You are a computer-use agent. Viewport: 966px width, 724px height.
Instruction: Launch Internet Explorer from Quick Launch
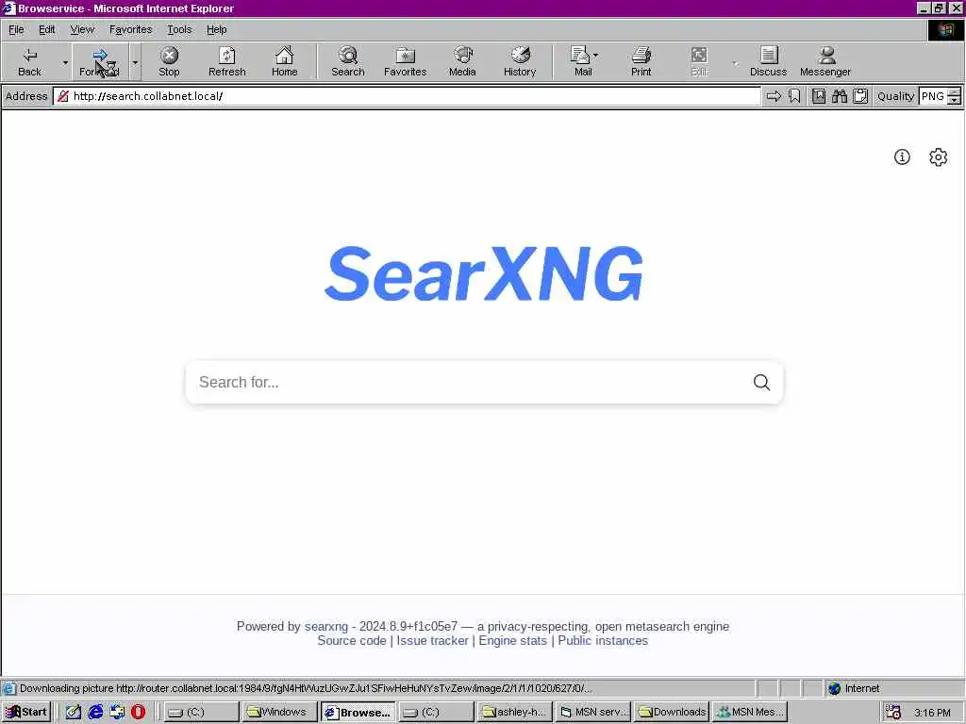(95, 713)
